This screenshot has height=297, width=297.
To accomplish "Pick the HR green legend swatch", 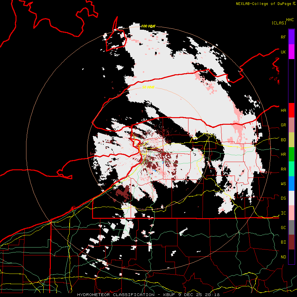I will point(291,154).
